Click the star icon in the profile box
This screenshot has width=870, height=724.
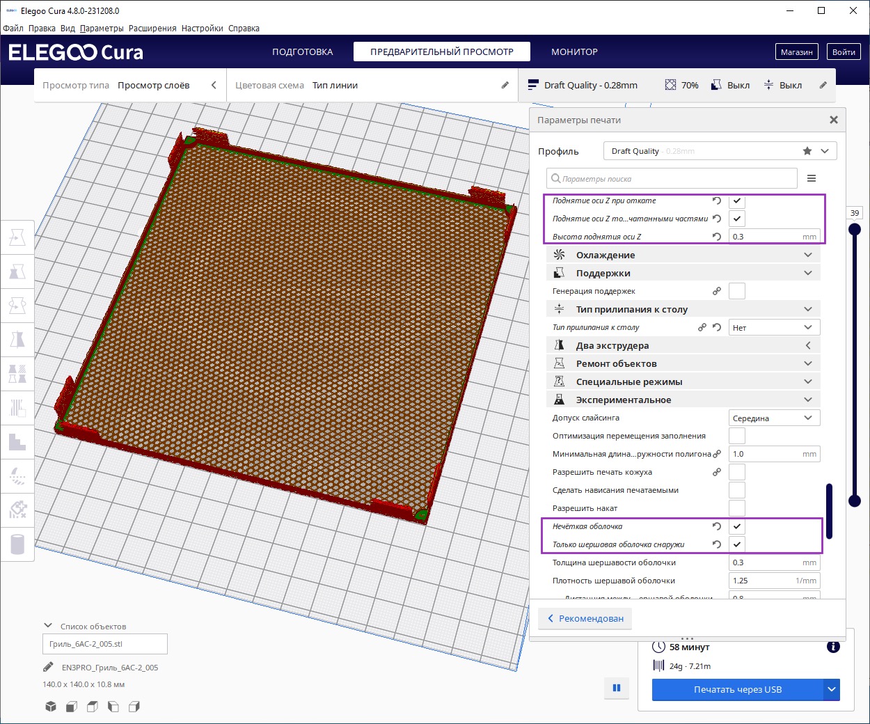807,151
